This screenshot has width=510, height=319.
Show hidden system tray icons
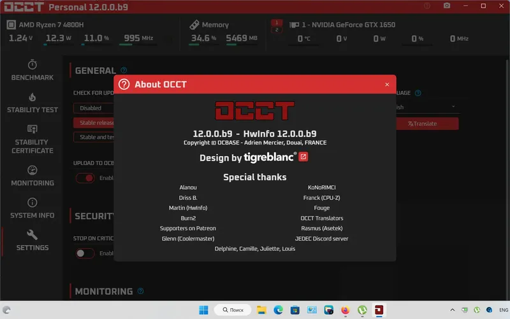coord(453,310)
